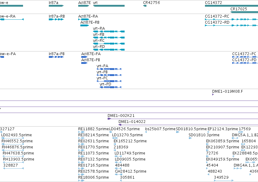258x182 pixels.
Task: Select the yrt-RC transcript
Action: pos(109,44)
